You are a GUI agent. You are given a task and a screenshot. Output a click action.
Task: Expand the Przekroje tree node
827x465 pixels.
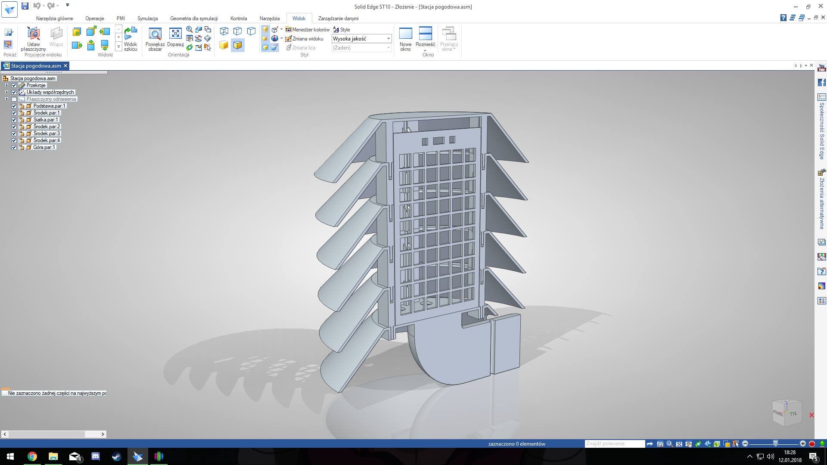6,85
